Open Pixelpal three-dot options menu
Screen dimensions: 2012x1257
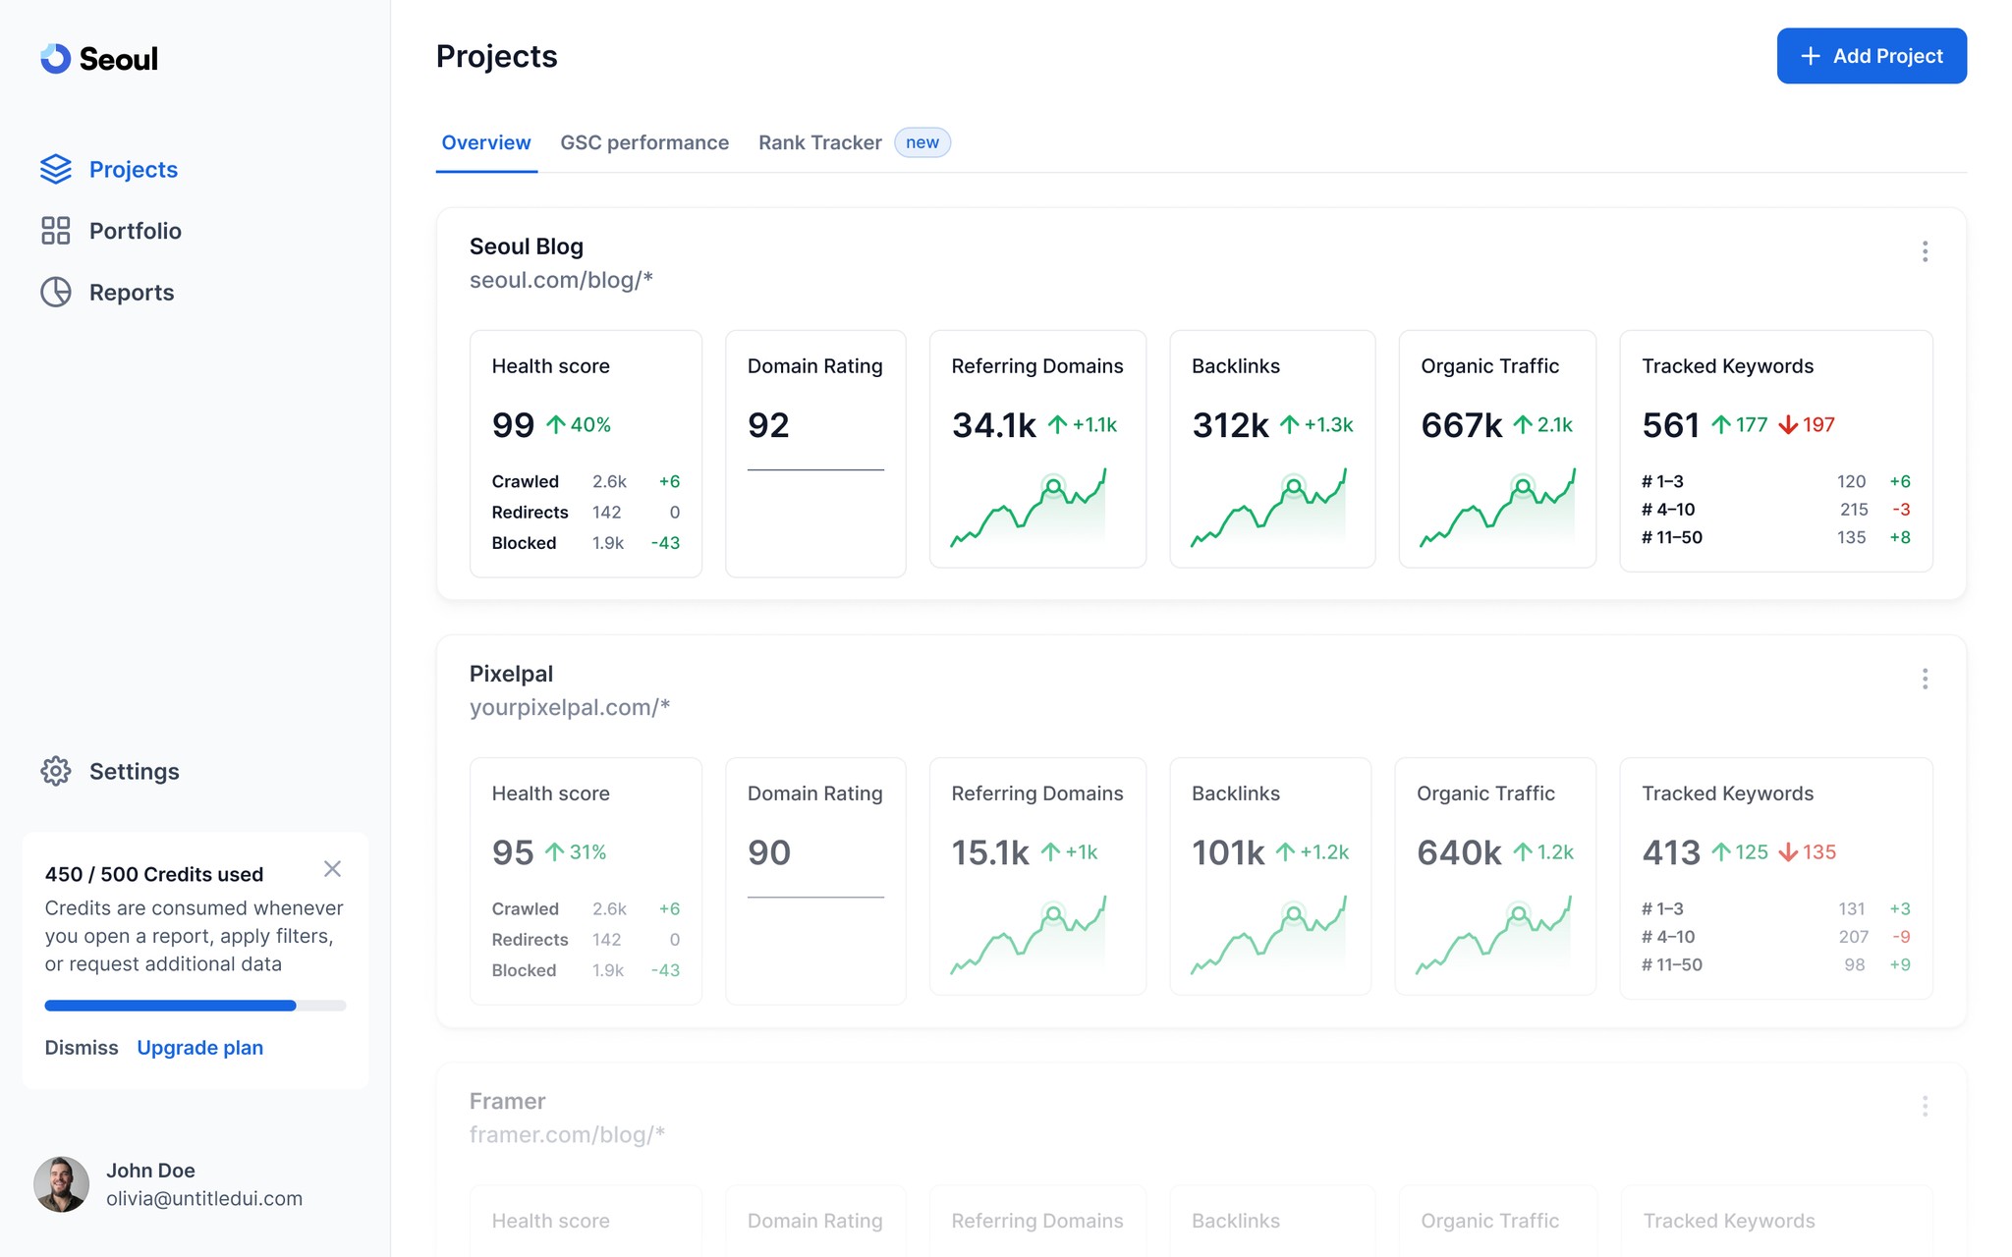pyautogui.click(x=1925, y=679)
